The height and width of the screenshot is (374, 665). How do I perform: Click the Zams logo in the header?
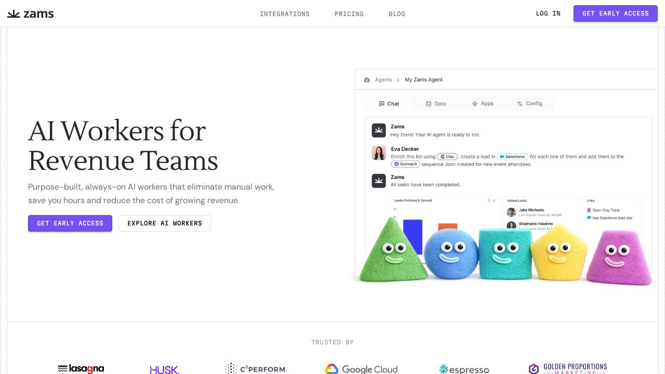(x=31, y=14)
